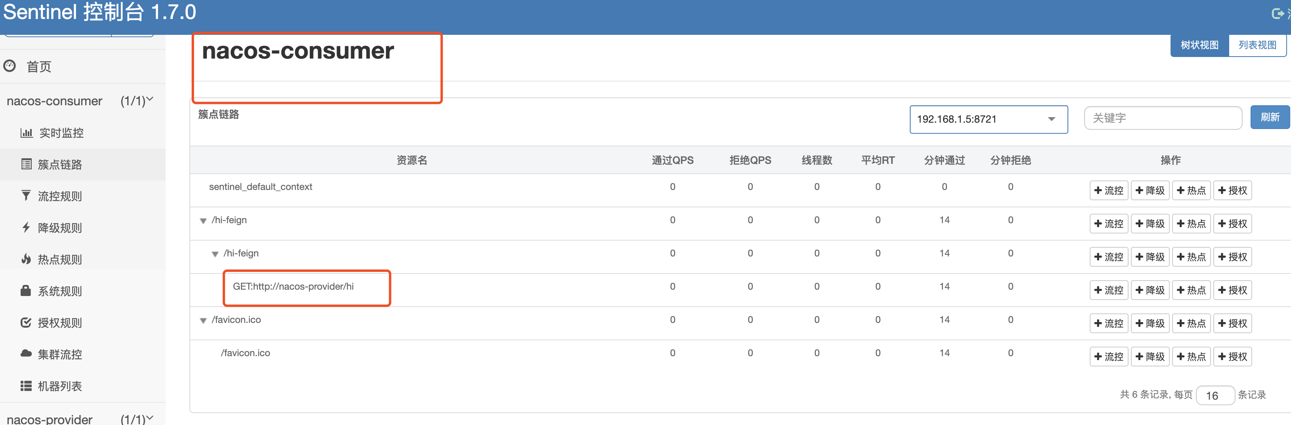Screen dimensions: 1291x425
Task: Add 热点 for GET:http://nacos-provider/hi
Action: (x=1191, y=290)
